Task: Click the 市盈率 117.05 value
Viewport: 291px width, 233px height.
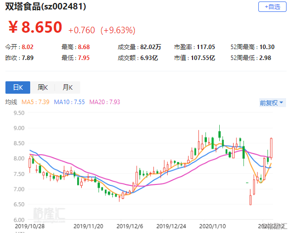Action: click(206, 47)
